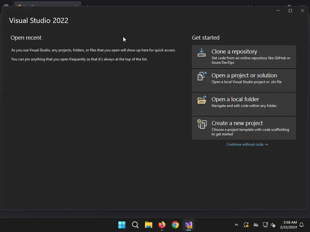310x232 pixels.
Task: Start with Create a new project title
Action: (237, 123)
